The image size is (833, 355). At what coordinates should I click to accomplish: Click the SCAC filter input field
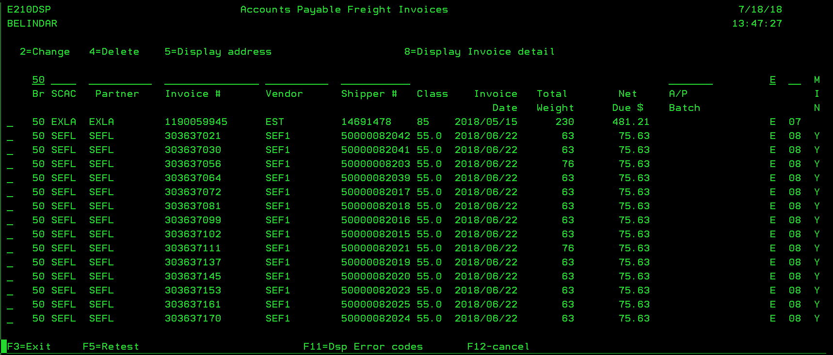click(64, 80)
